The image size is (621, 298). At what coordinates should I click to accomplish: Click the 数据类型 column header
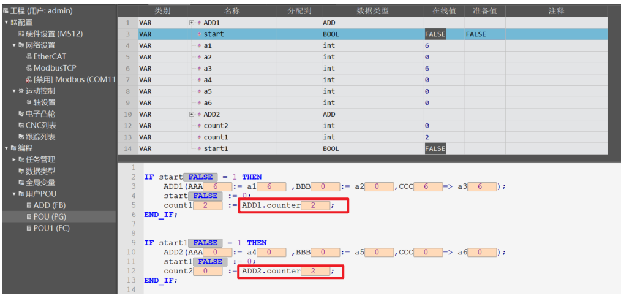(372, 11)
